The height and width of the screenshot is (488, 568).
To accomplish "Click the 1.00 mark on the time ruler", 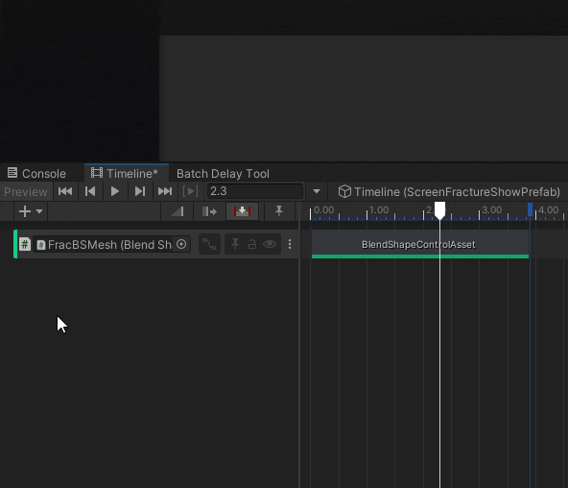I will click(x=379, y=209).
